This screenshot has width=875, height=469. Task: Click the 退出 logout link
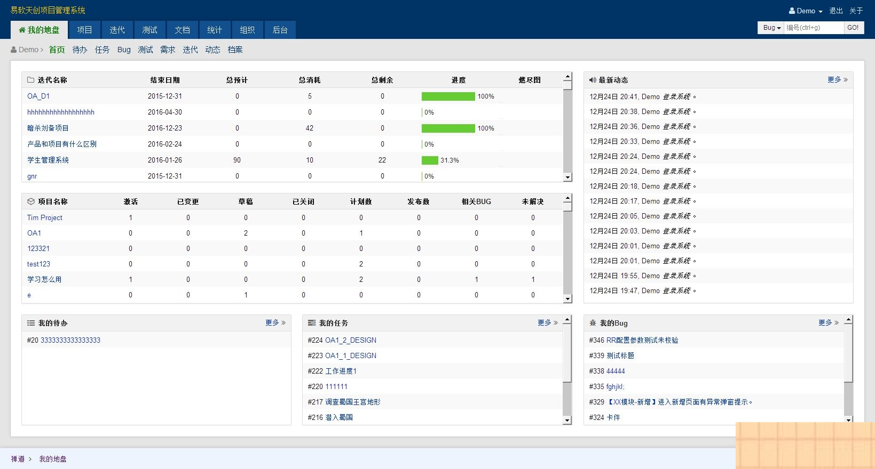836,11
